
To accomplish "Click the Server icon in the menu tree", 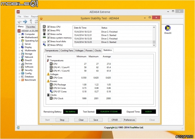I will tap(23, 44).
